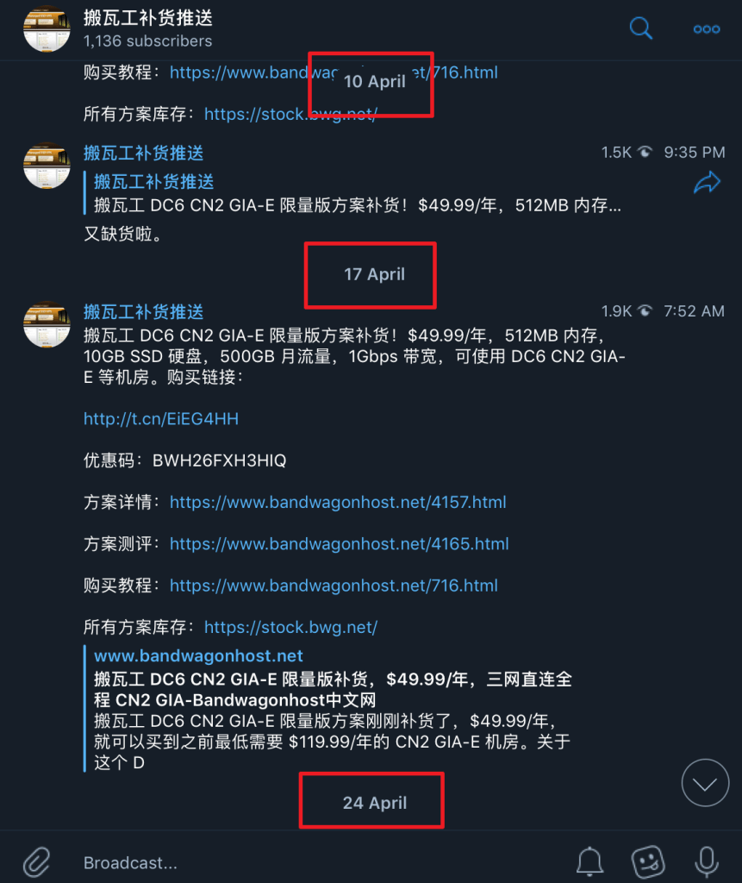Open bandwagonhost.net/4157.html plan details link
742x883 pixels.
(338, 503)
